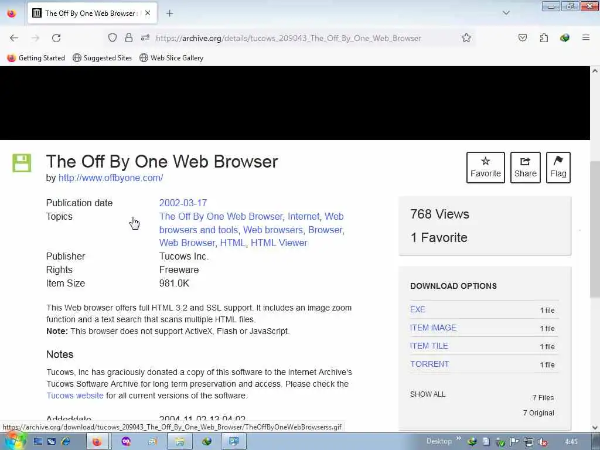Open the site permissions icon
600x450 pixels.
(x=145, y=37)
